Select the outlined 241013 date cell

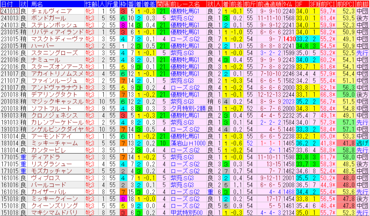point(10,11)
